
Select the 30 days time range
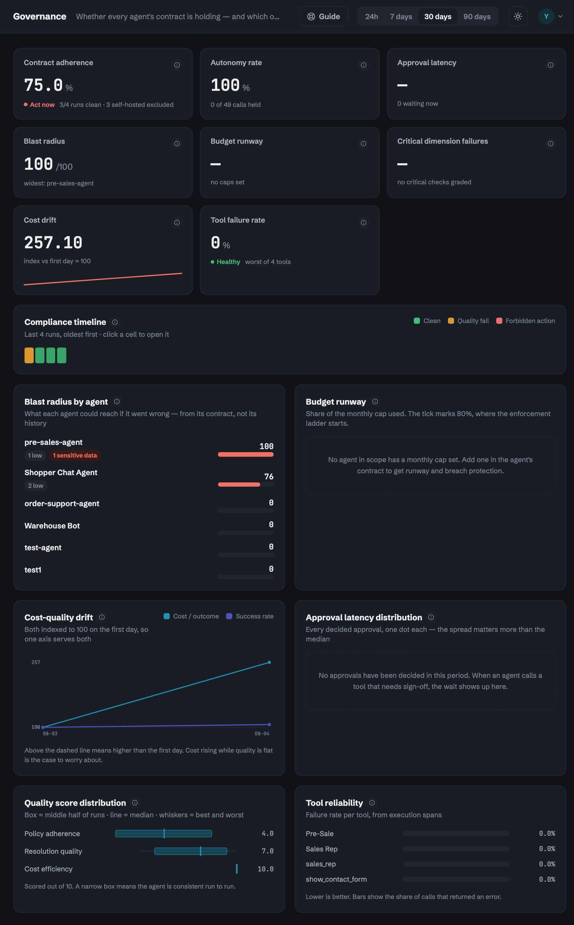click(438, 16)
